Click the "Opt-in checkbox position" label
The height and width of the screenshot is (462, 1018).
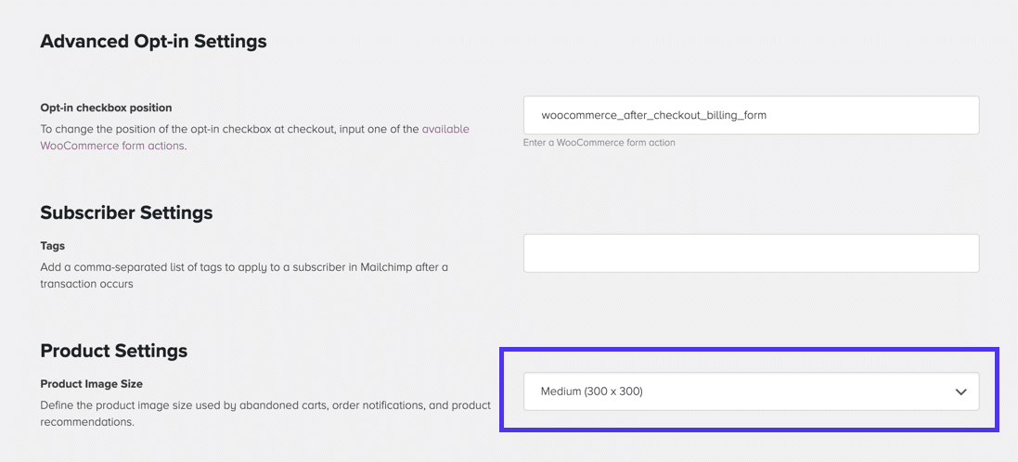coord(106,108)
